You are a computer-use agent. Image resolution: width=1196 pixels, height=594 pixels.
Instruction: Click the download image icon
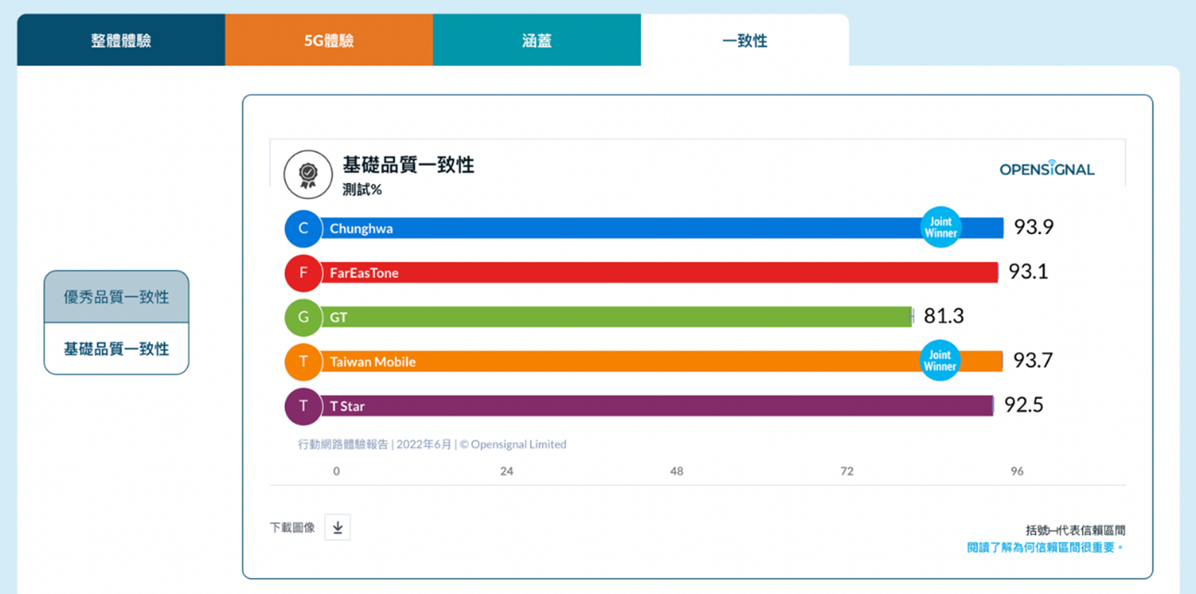pyautogui.click(x=337, y=527)
